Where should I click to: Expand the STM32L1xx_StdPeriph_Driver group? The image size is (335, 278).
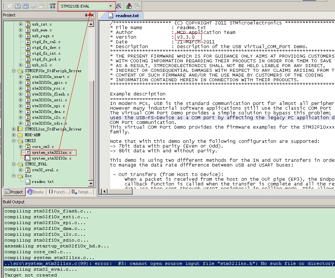pyautogui.click(x=14, y=129)
